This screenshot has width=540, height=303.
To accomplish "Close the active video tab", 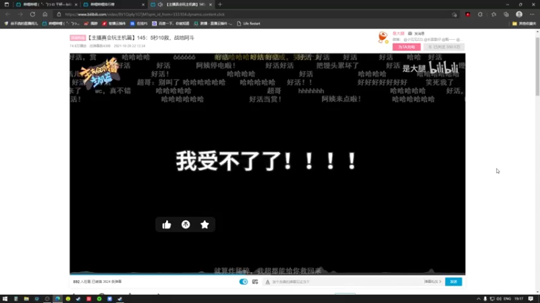I will (211, 5).
